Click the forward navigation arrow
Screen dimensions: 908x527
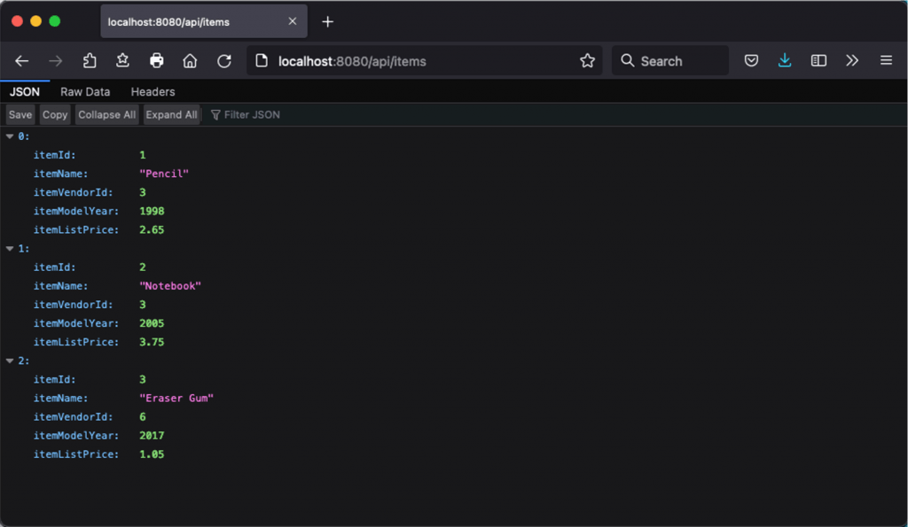click(56, 61)
